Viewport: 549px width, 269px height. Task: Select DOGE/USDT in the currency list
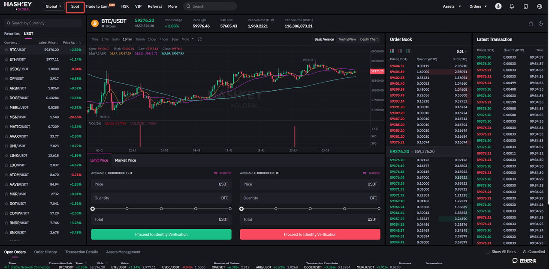tap(43, 98)
